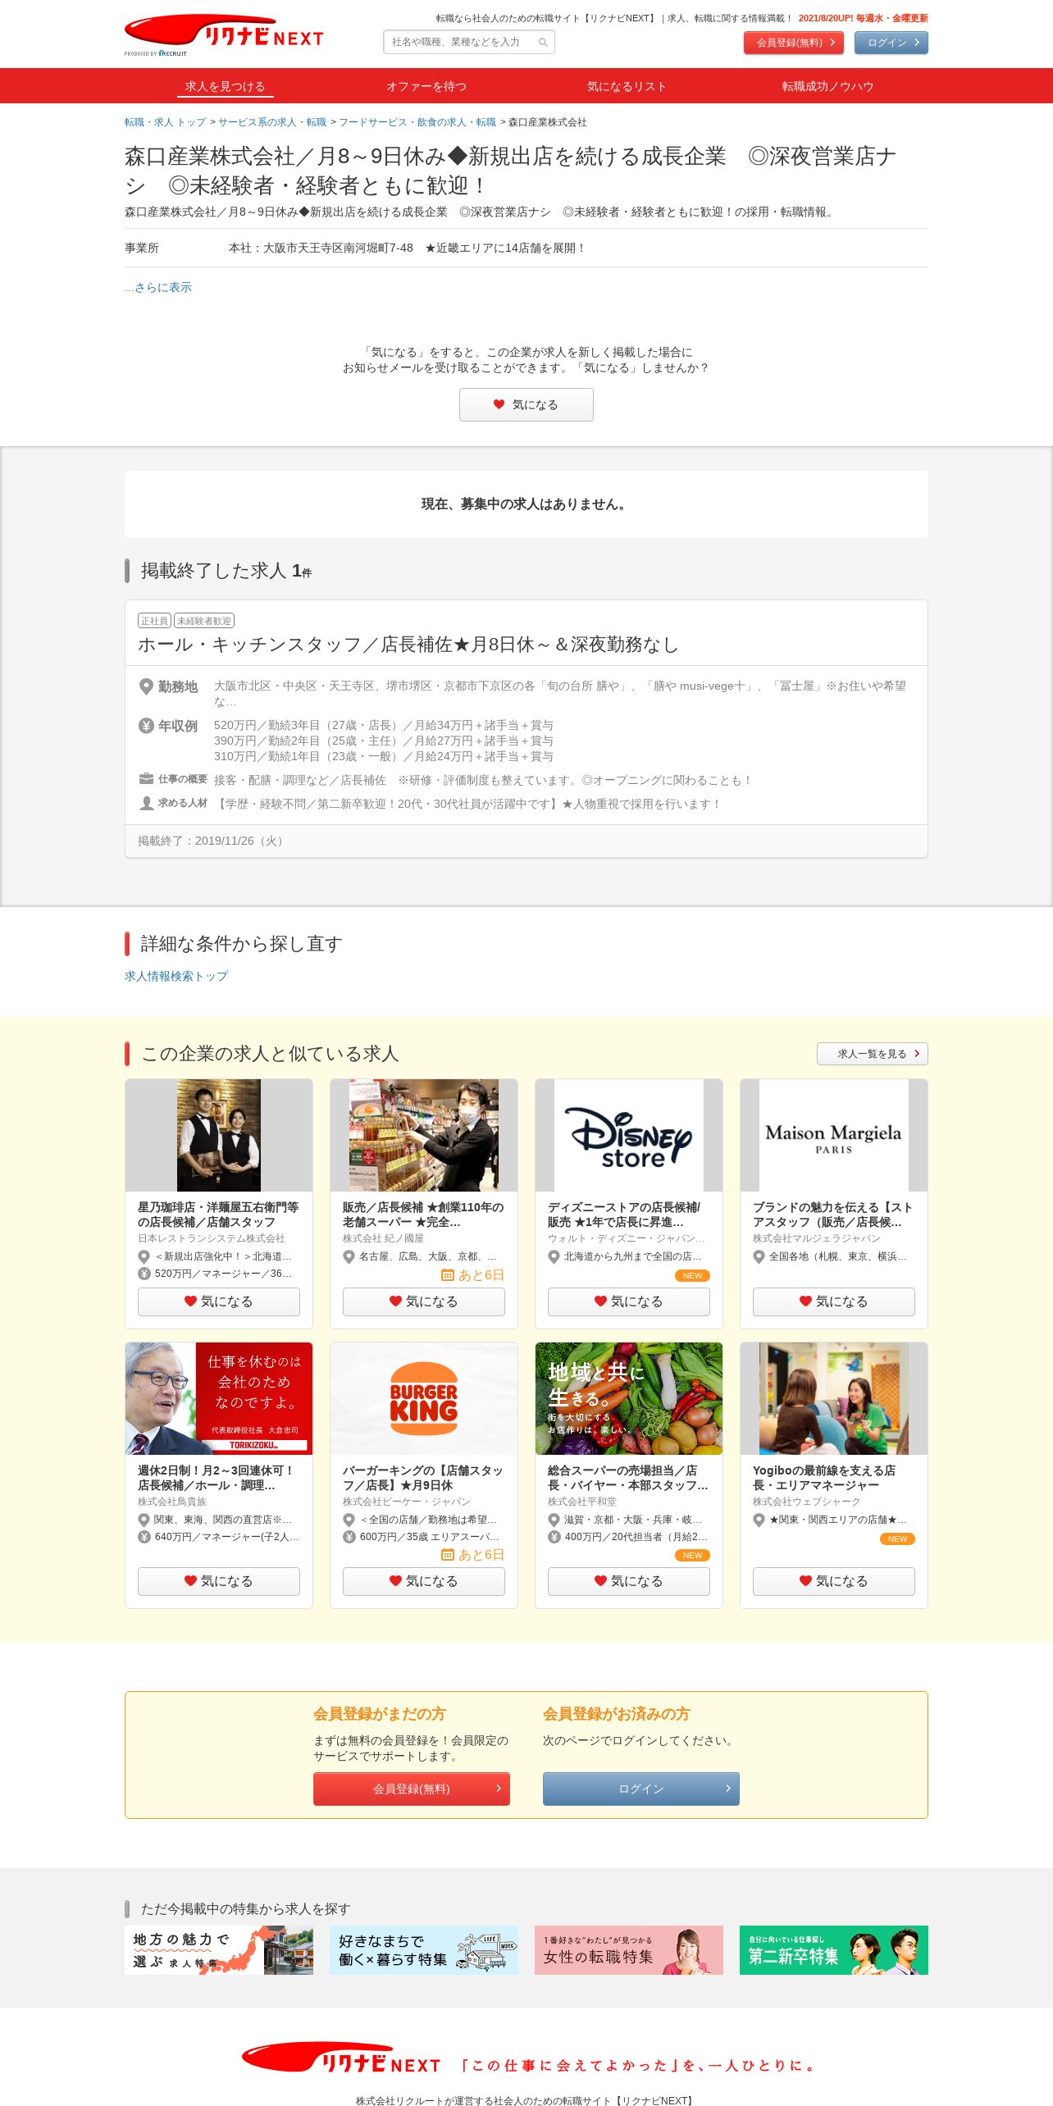Image resolution: width=1053 pixels, height=2106 pixels.
Task: Click 気になる heart on 鳥貴族 card
Action: point(219,1581)
